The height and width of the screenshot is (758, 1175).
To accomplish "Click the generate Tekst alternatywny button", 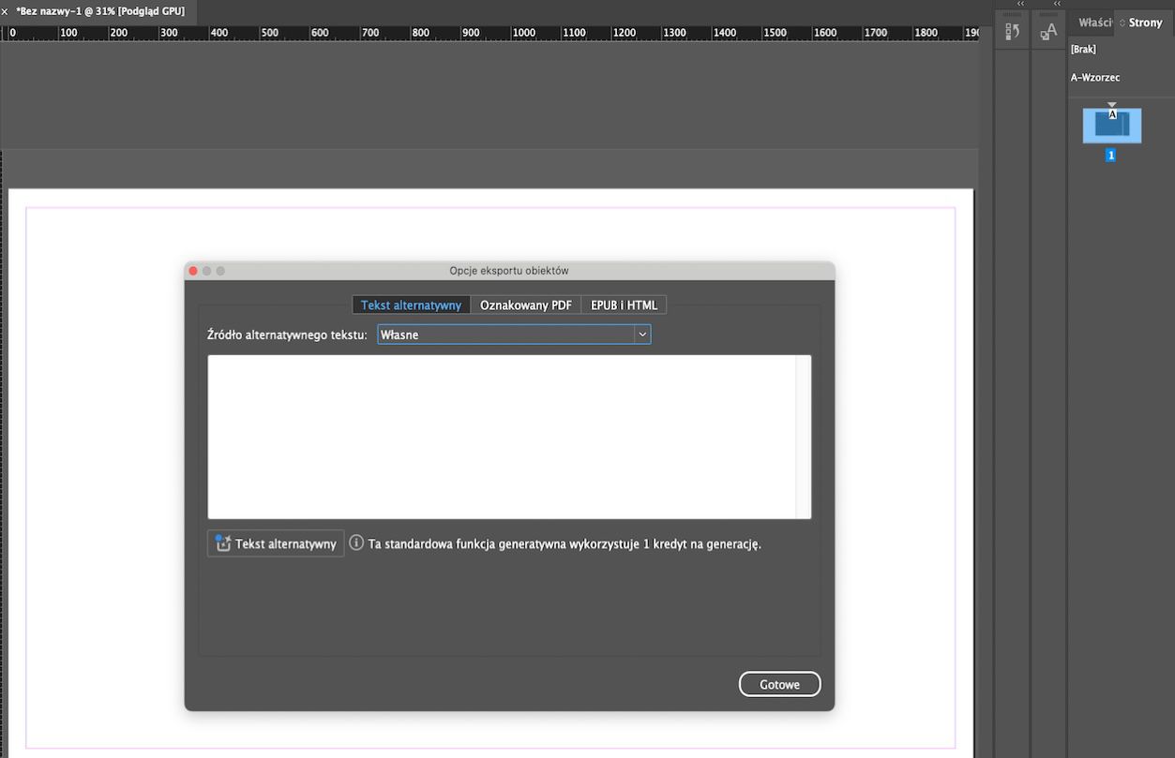I will tap(276, 543).
